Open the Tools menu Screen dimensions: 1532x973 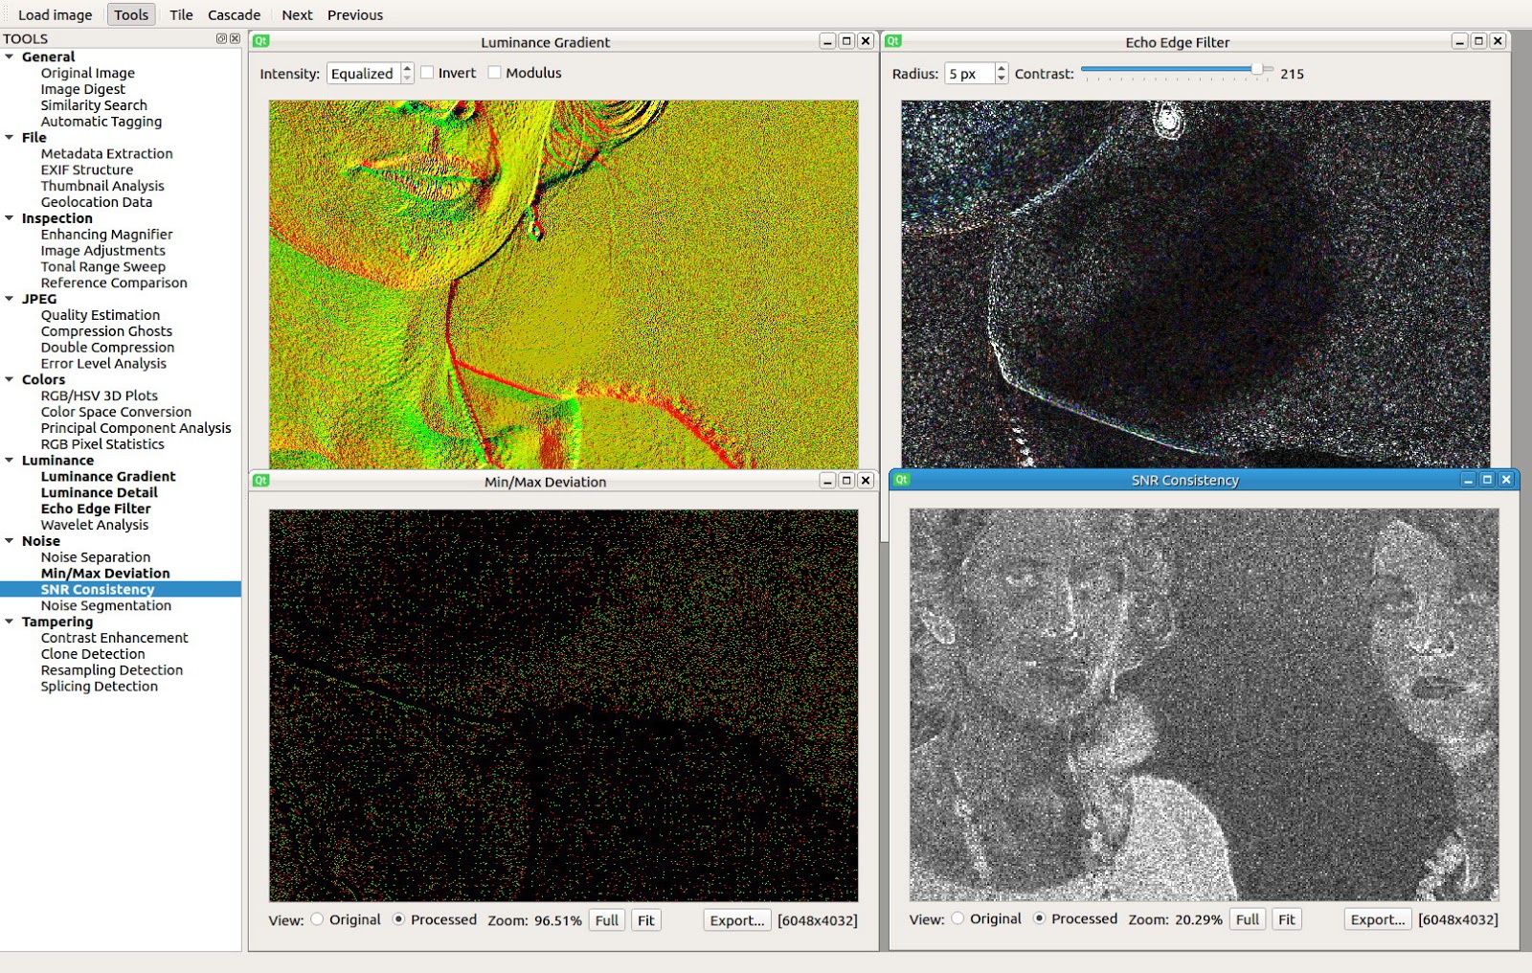130,13
